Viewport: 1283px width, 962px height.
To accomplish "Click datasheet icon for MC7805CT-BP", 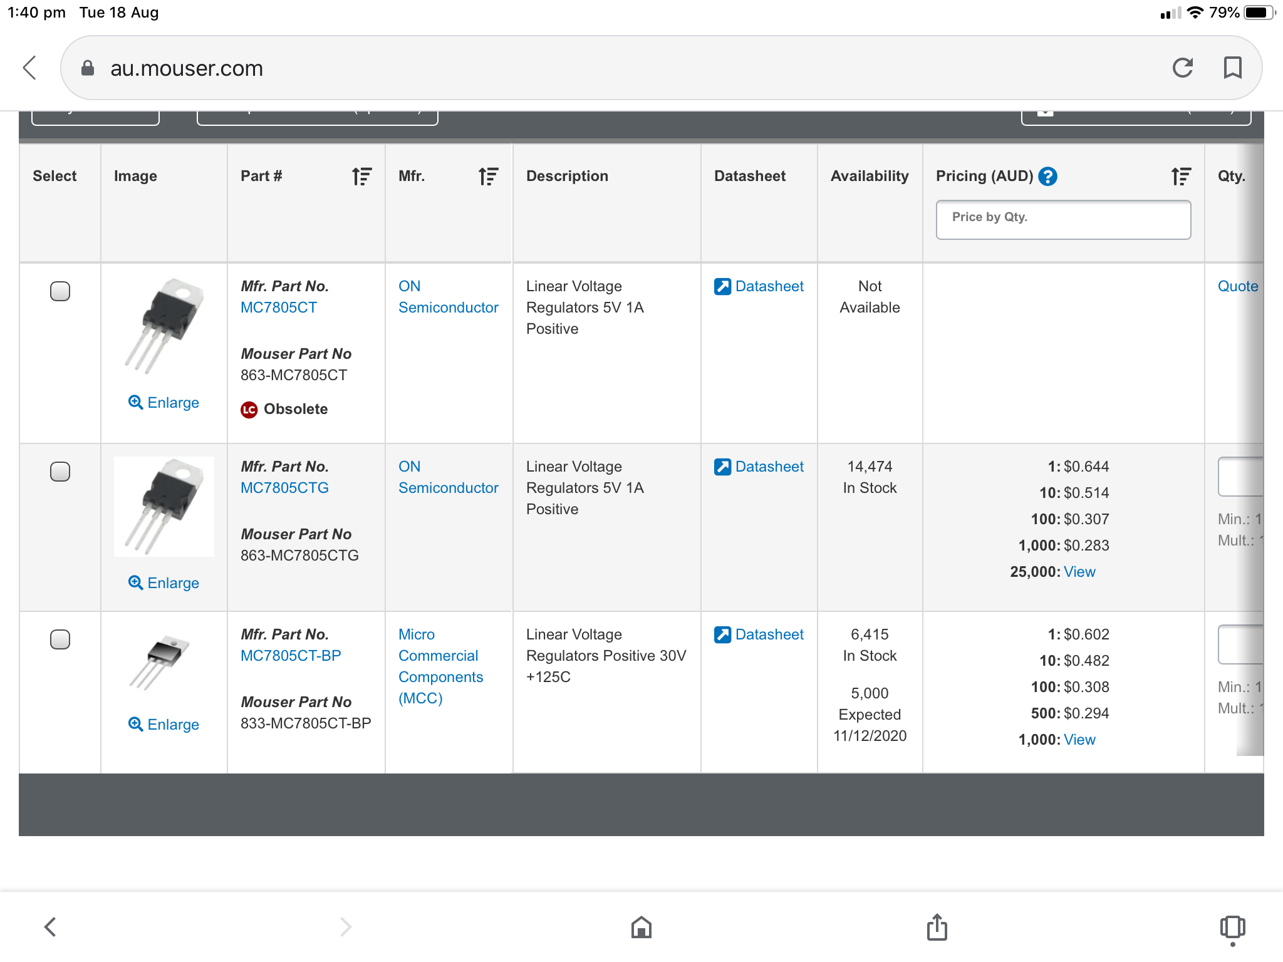I will [722, 634].
